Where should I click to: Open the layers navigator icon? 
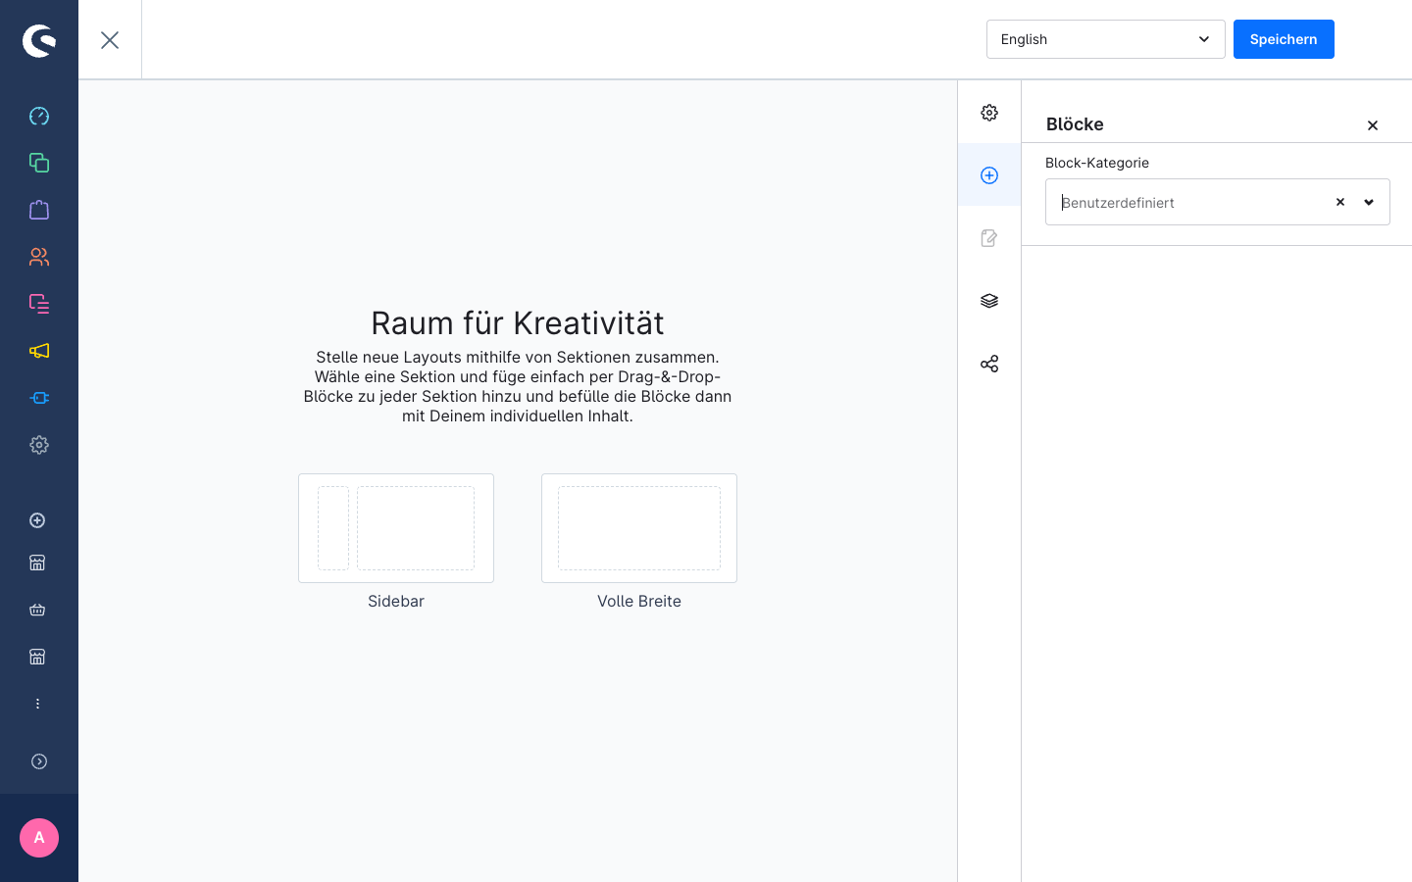tap(989, 301)
